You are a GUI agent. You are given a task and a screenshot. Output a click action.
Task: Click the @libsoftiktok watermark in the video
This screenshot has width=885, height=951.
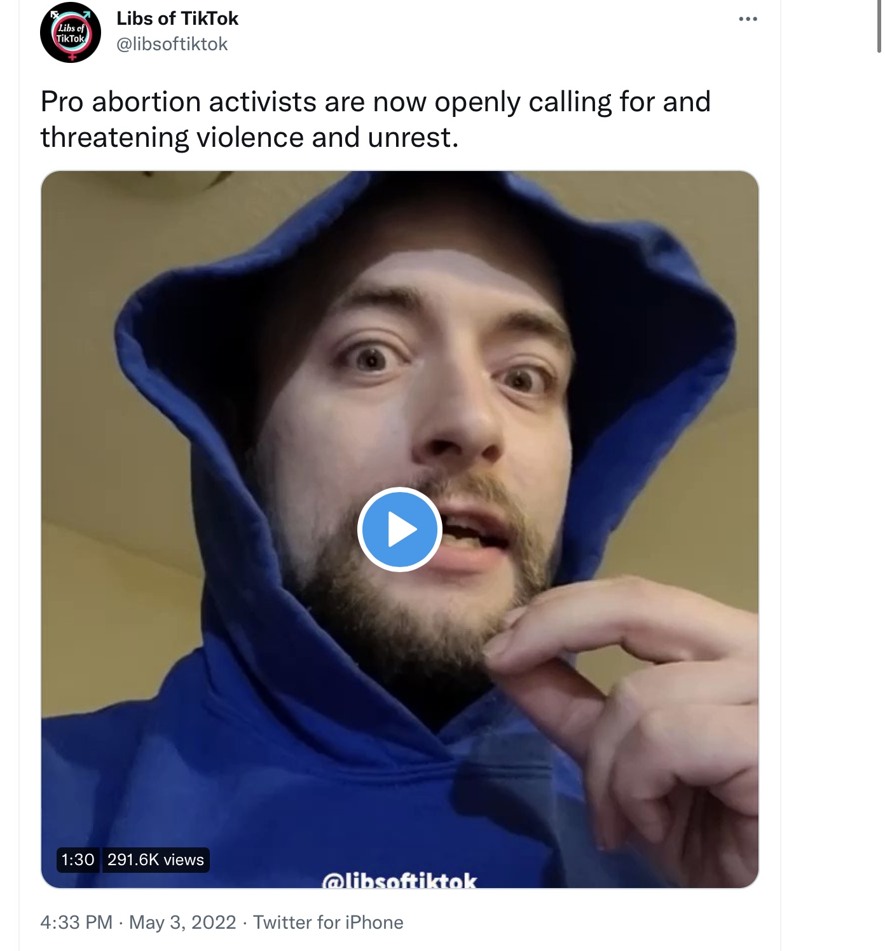(x=400, y=880)
